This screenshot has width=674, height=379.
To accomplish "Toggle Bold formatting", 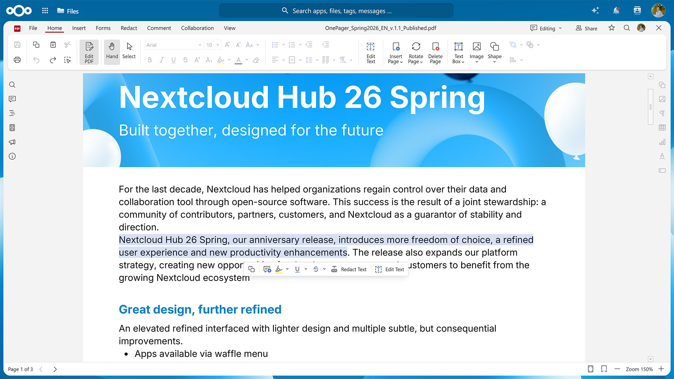I will point(150,60).
